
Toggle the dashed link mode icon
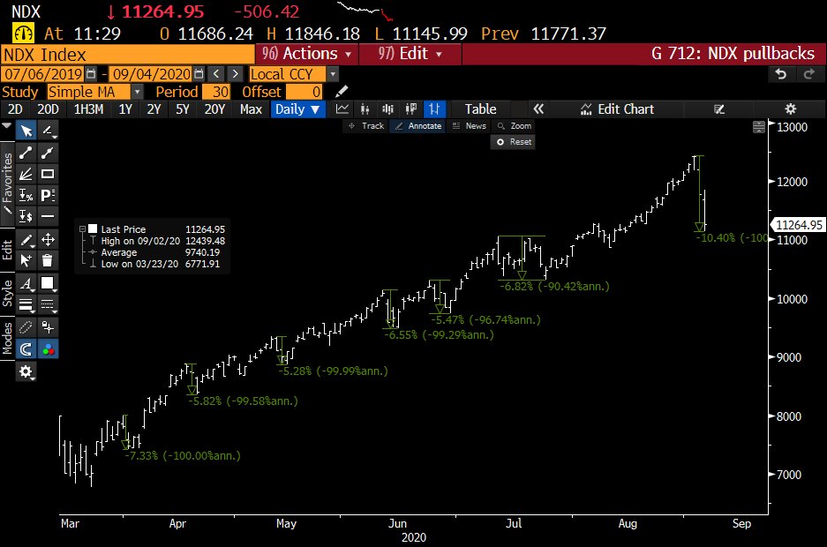pos(26,328)
